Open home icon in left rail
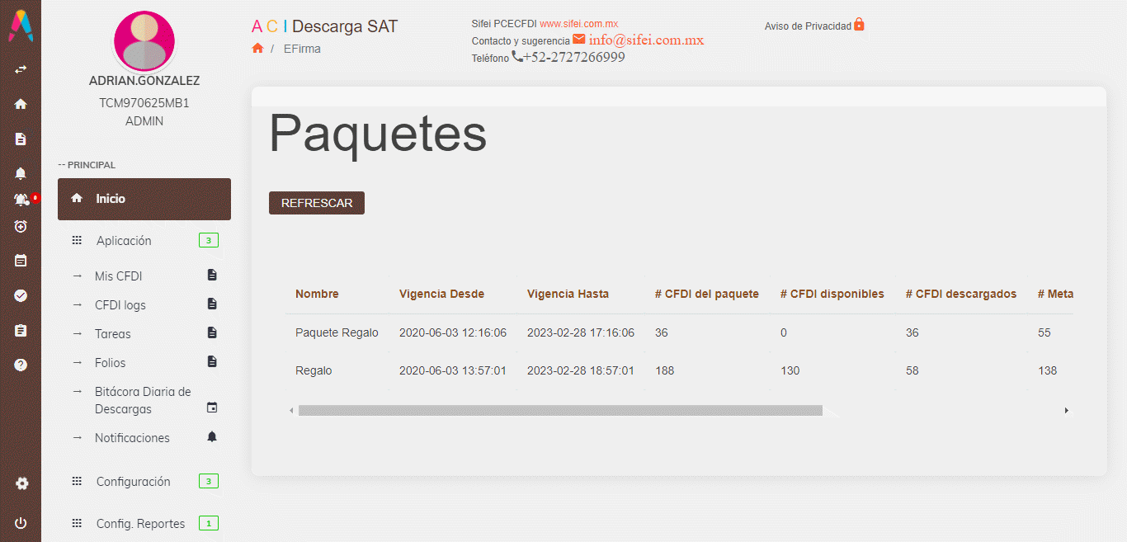The height and width of the screenshot is (542, 1127). pyautogui.click(x=21, y=104)
